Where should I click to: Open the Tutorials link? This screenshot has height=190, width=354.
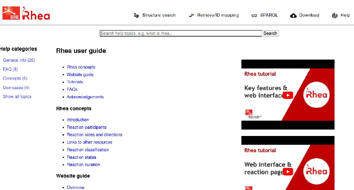pos(75,82)
